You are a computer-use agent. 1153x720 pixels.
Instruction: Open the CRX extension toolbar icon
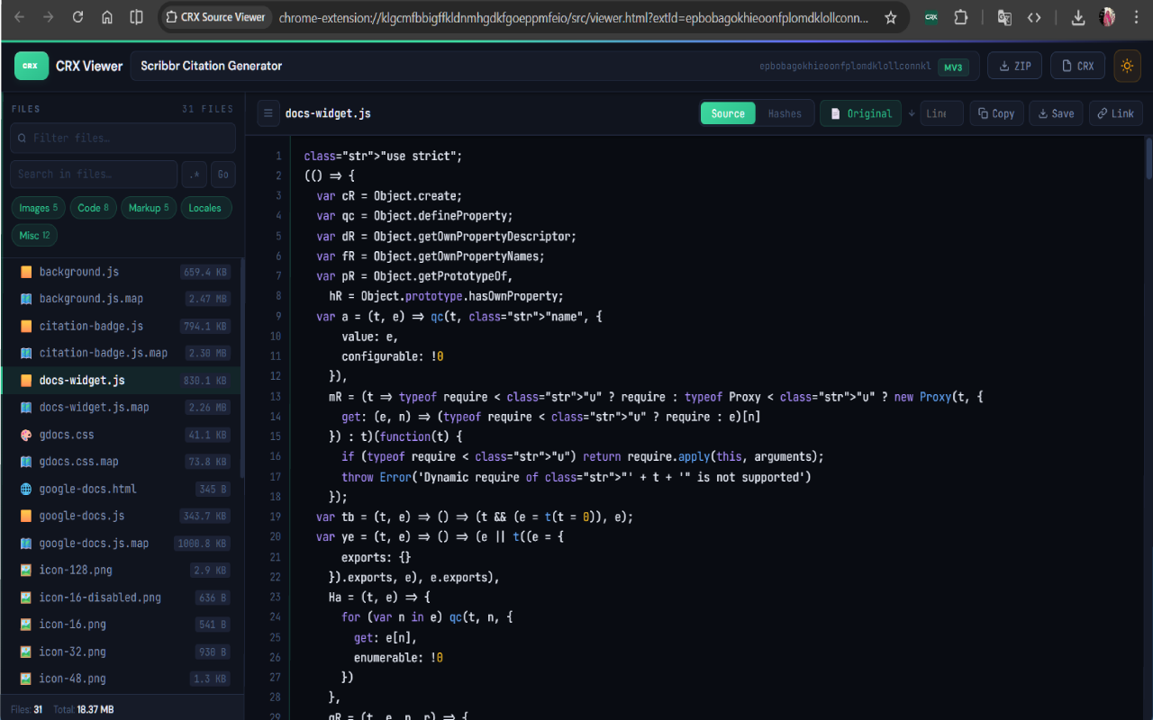(x=931, y=17)
